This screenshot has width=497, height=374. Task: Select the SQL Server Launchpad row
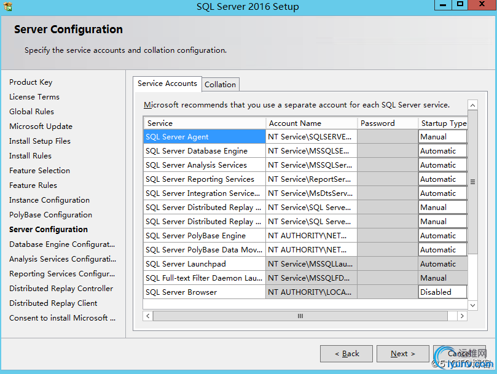point(205,264)
